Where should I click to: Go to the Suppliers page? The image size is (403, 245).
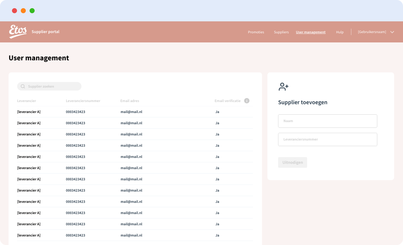[281, 32]
